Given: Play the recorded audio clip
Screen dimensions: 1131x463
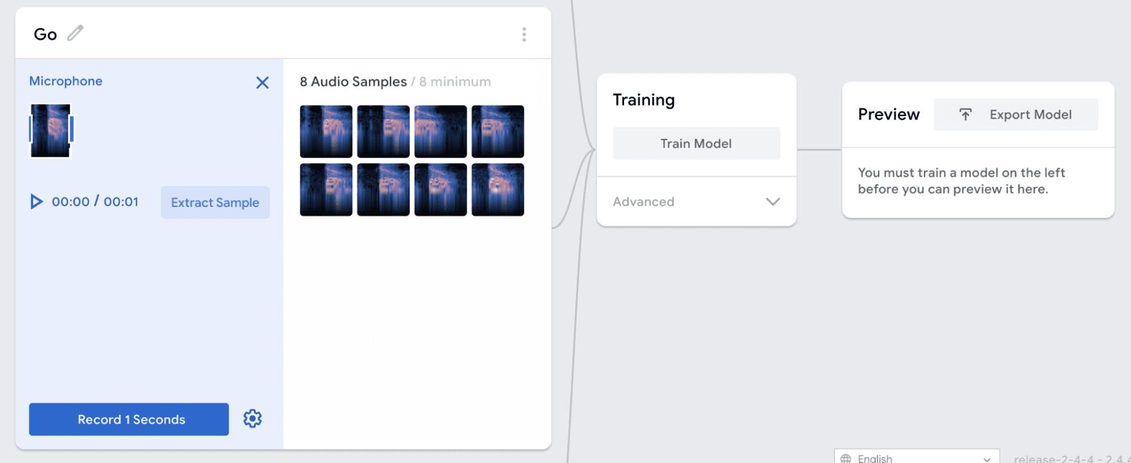Looking at the screenshot, I should (x=36, y=202).
